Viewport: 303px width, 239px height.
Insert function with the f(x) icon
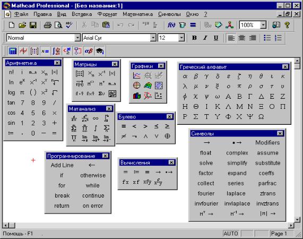coord(171,25)
